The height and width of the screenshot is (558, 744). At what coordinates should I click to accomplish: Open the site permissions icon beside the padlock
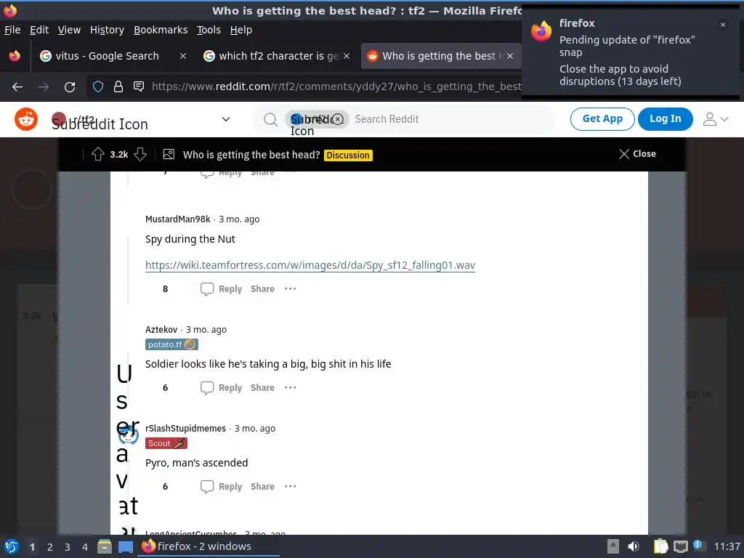[139, 86]
